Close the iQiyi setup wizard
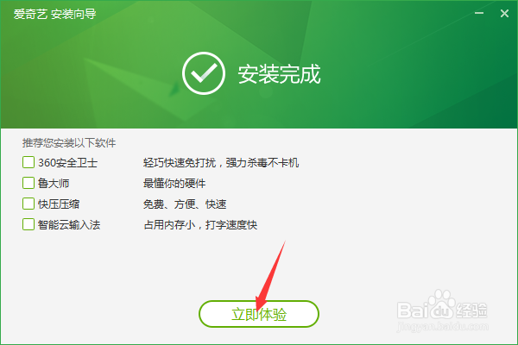The image size is (518, 345). [x=504, y=13]
